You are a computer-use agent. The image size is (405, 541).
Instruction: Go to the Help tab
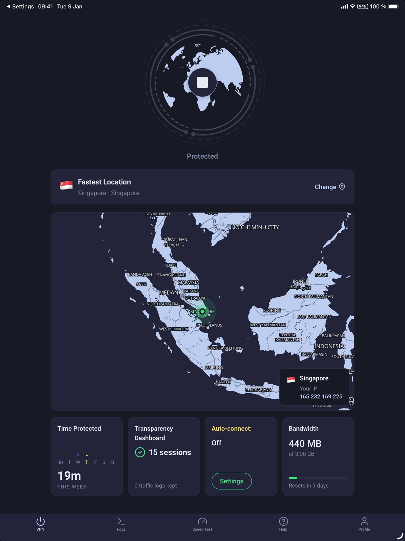point(283,524)
